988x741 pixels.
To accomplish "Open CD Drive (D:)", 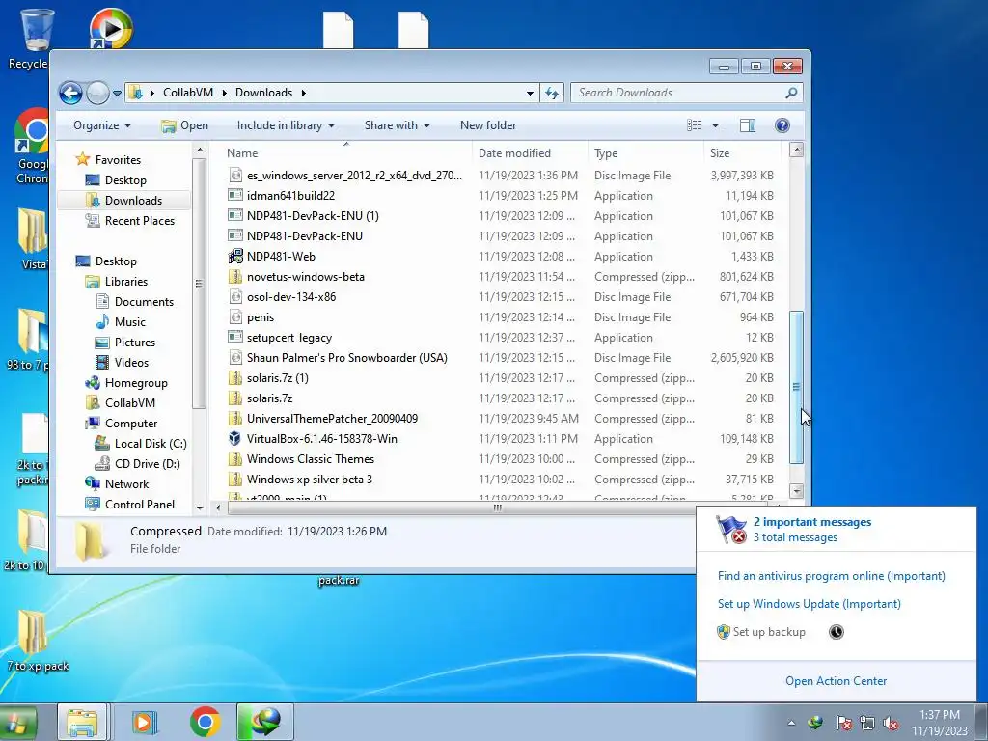I will (x=147, y=464).
